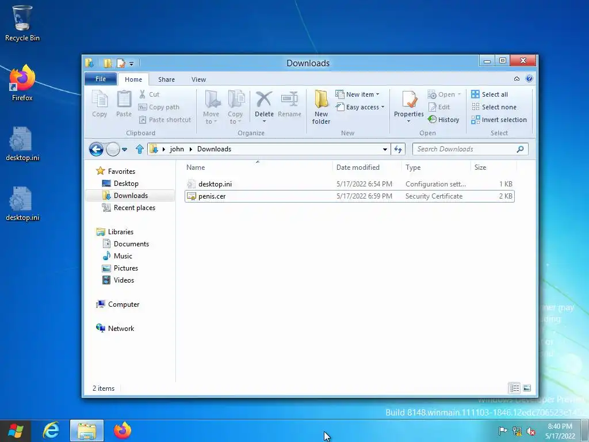This screenshot has width=589, height=442.
Task: Go up one folder level
Action: pos(140,149)
